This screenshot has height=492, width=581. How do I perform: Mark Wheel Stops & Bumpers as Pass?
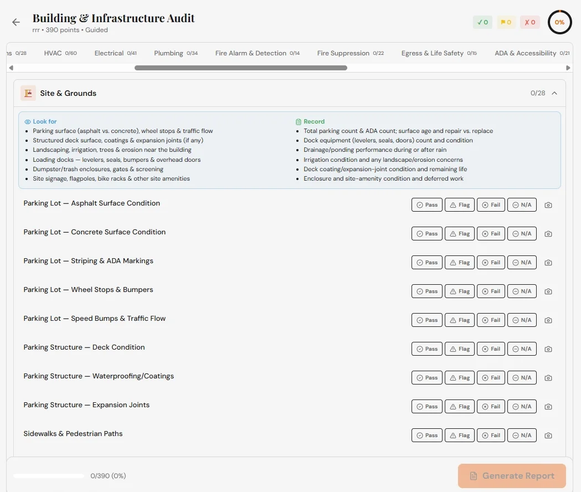(427, 291)
